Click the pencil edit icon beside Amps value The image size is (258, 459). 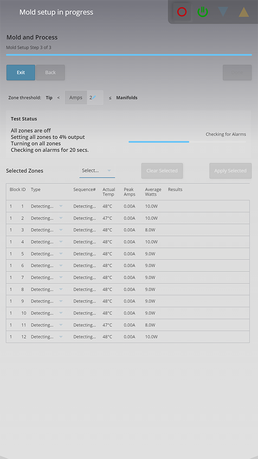click(94, 97)
